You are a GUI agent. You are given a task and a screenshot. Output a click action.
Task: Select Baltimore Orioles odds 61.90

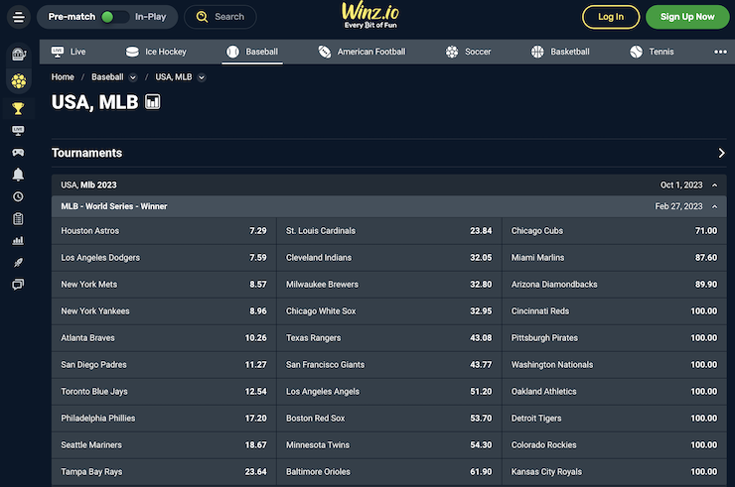pos(389,471)
